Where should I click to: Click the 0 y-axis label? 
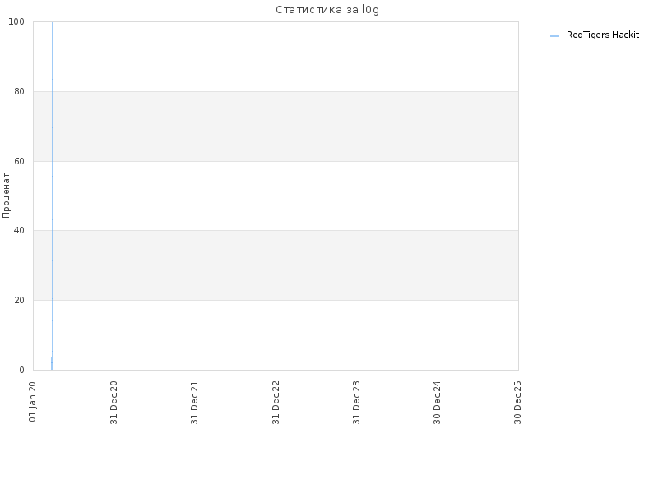point(21,371)
